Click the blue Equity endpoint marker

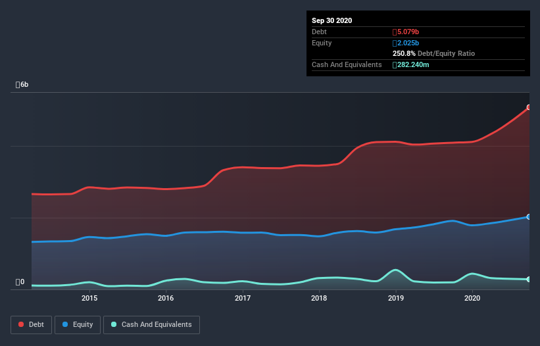coord(529,217)
